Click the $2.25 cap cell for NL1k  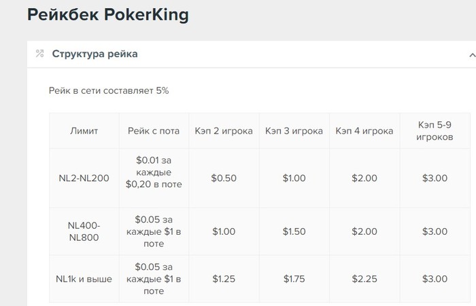[x=364, y=279]
